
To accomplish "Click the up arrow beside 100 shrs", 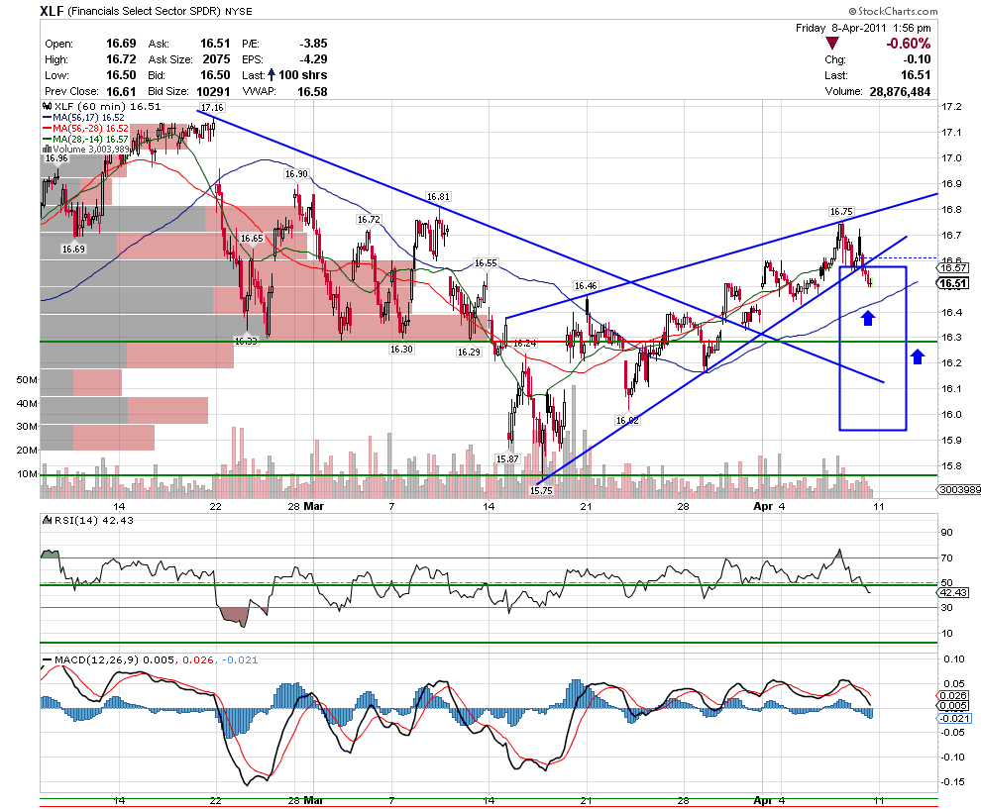I will click(272, 75).
